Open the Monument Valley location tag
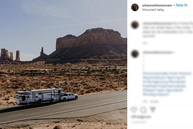The image size is (193, 129). pyautogui.click(x=153, y=10)
